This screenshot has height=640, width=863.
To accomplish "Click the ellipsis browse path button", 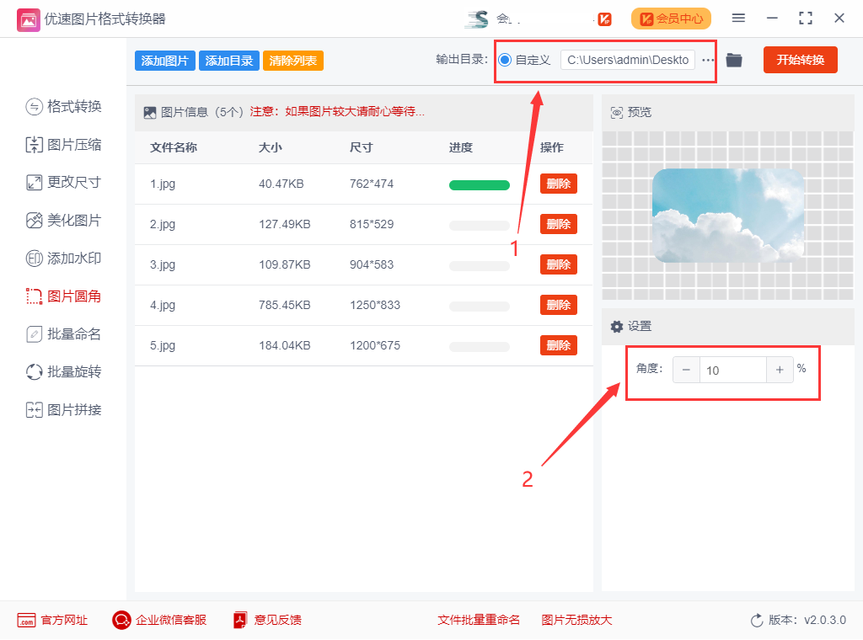I will 708,60.
